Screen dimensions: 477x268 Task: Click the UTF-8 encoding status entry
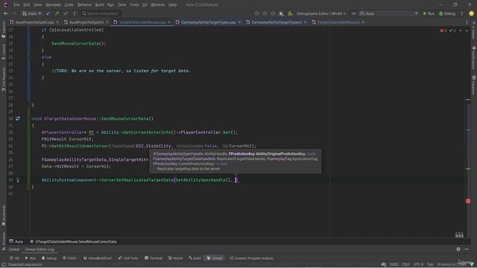(418, 264)
